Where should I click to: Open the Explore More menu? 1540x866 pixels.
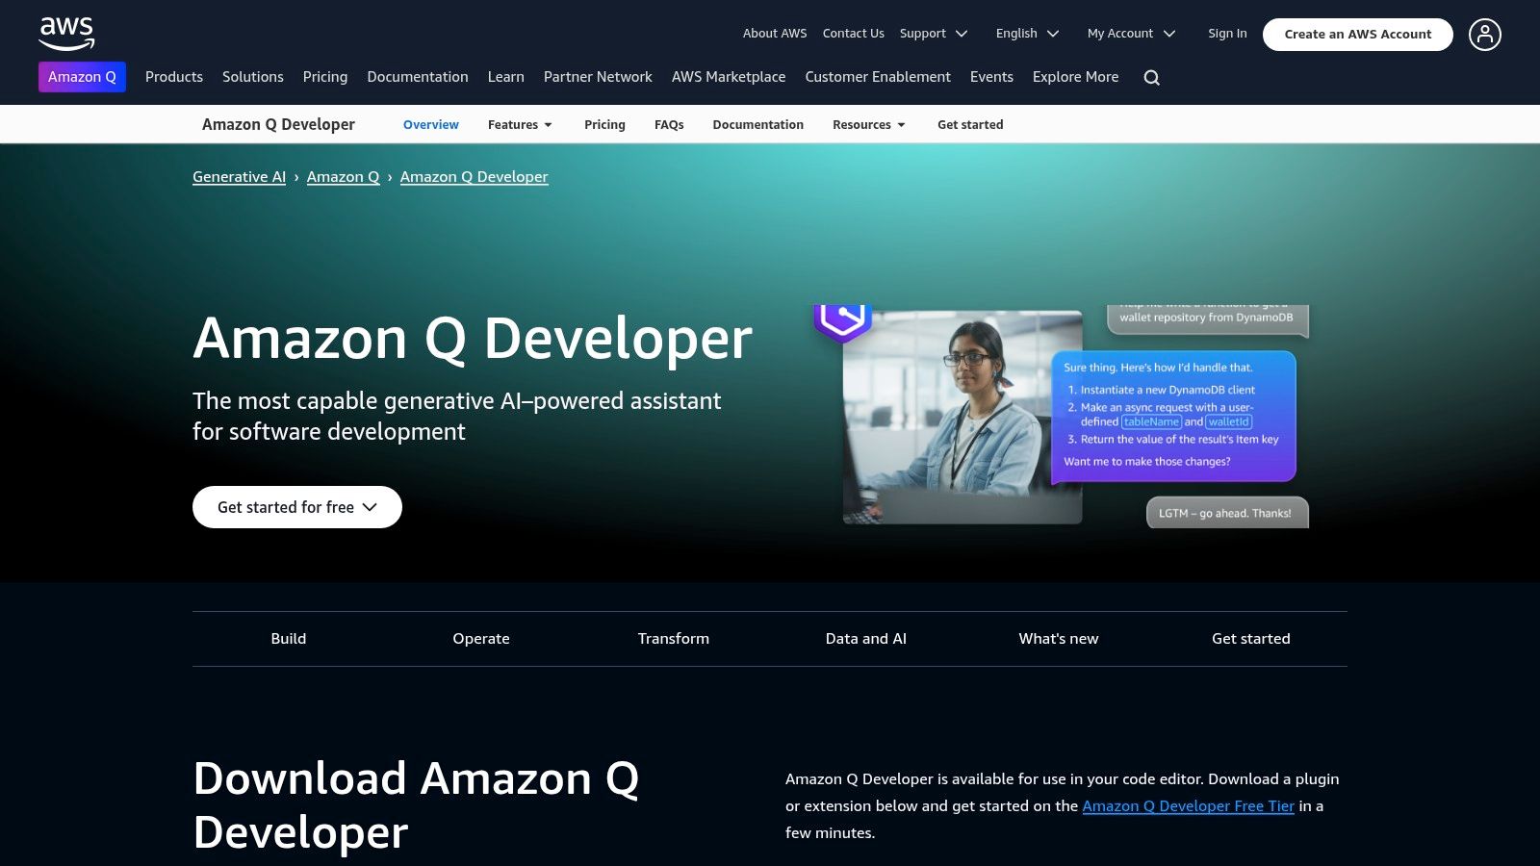coord(1076,77)
